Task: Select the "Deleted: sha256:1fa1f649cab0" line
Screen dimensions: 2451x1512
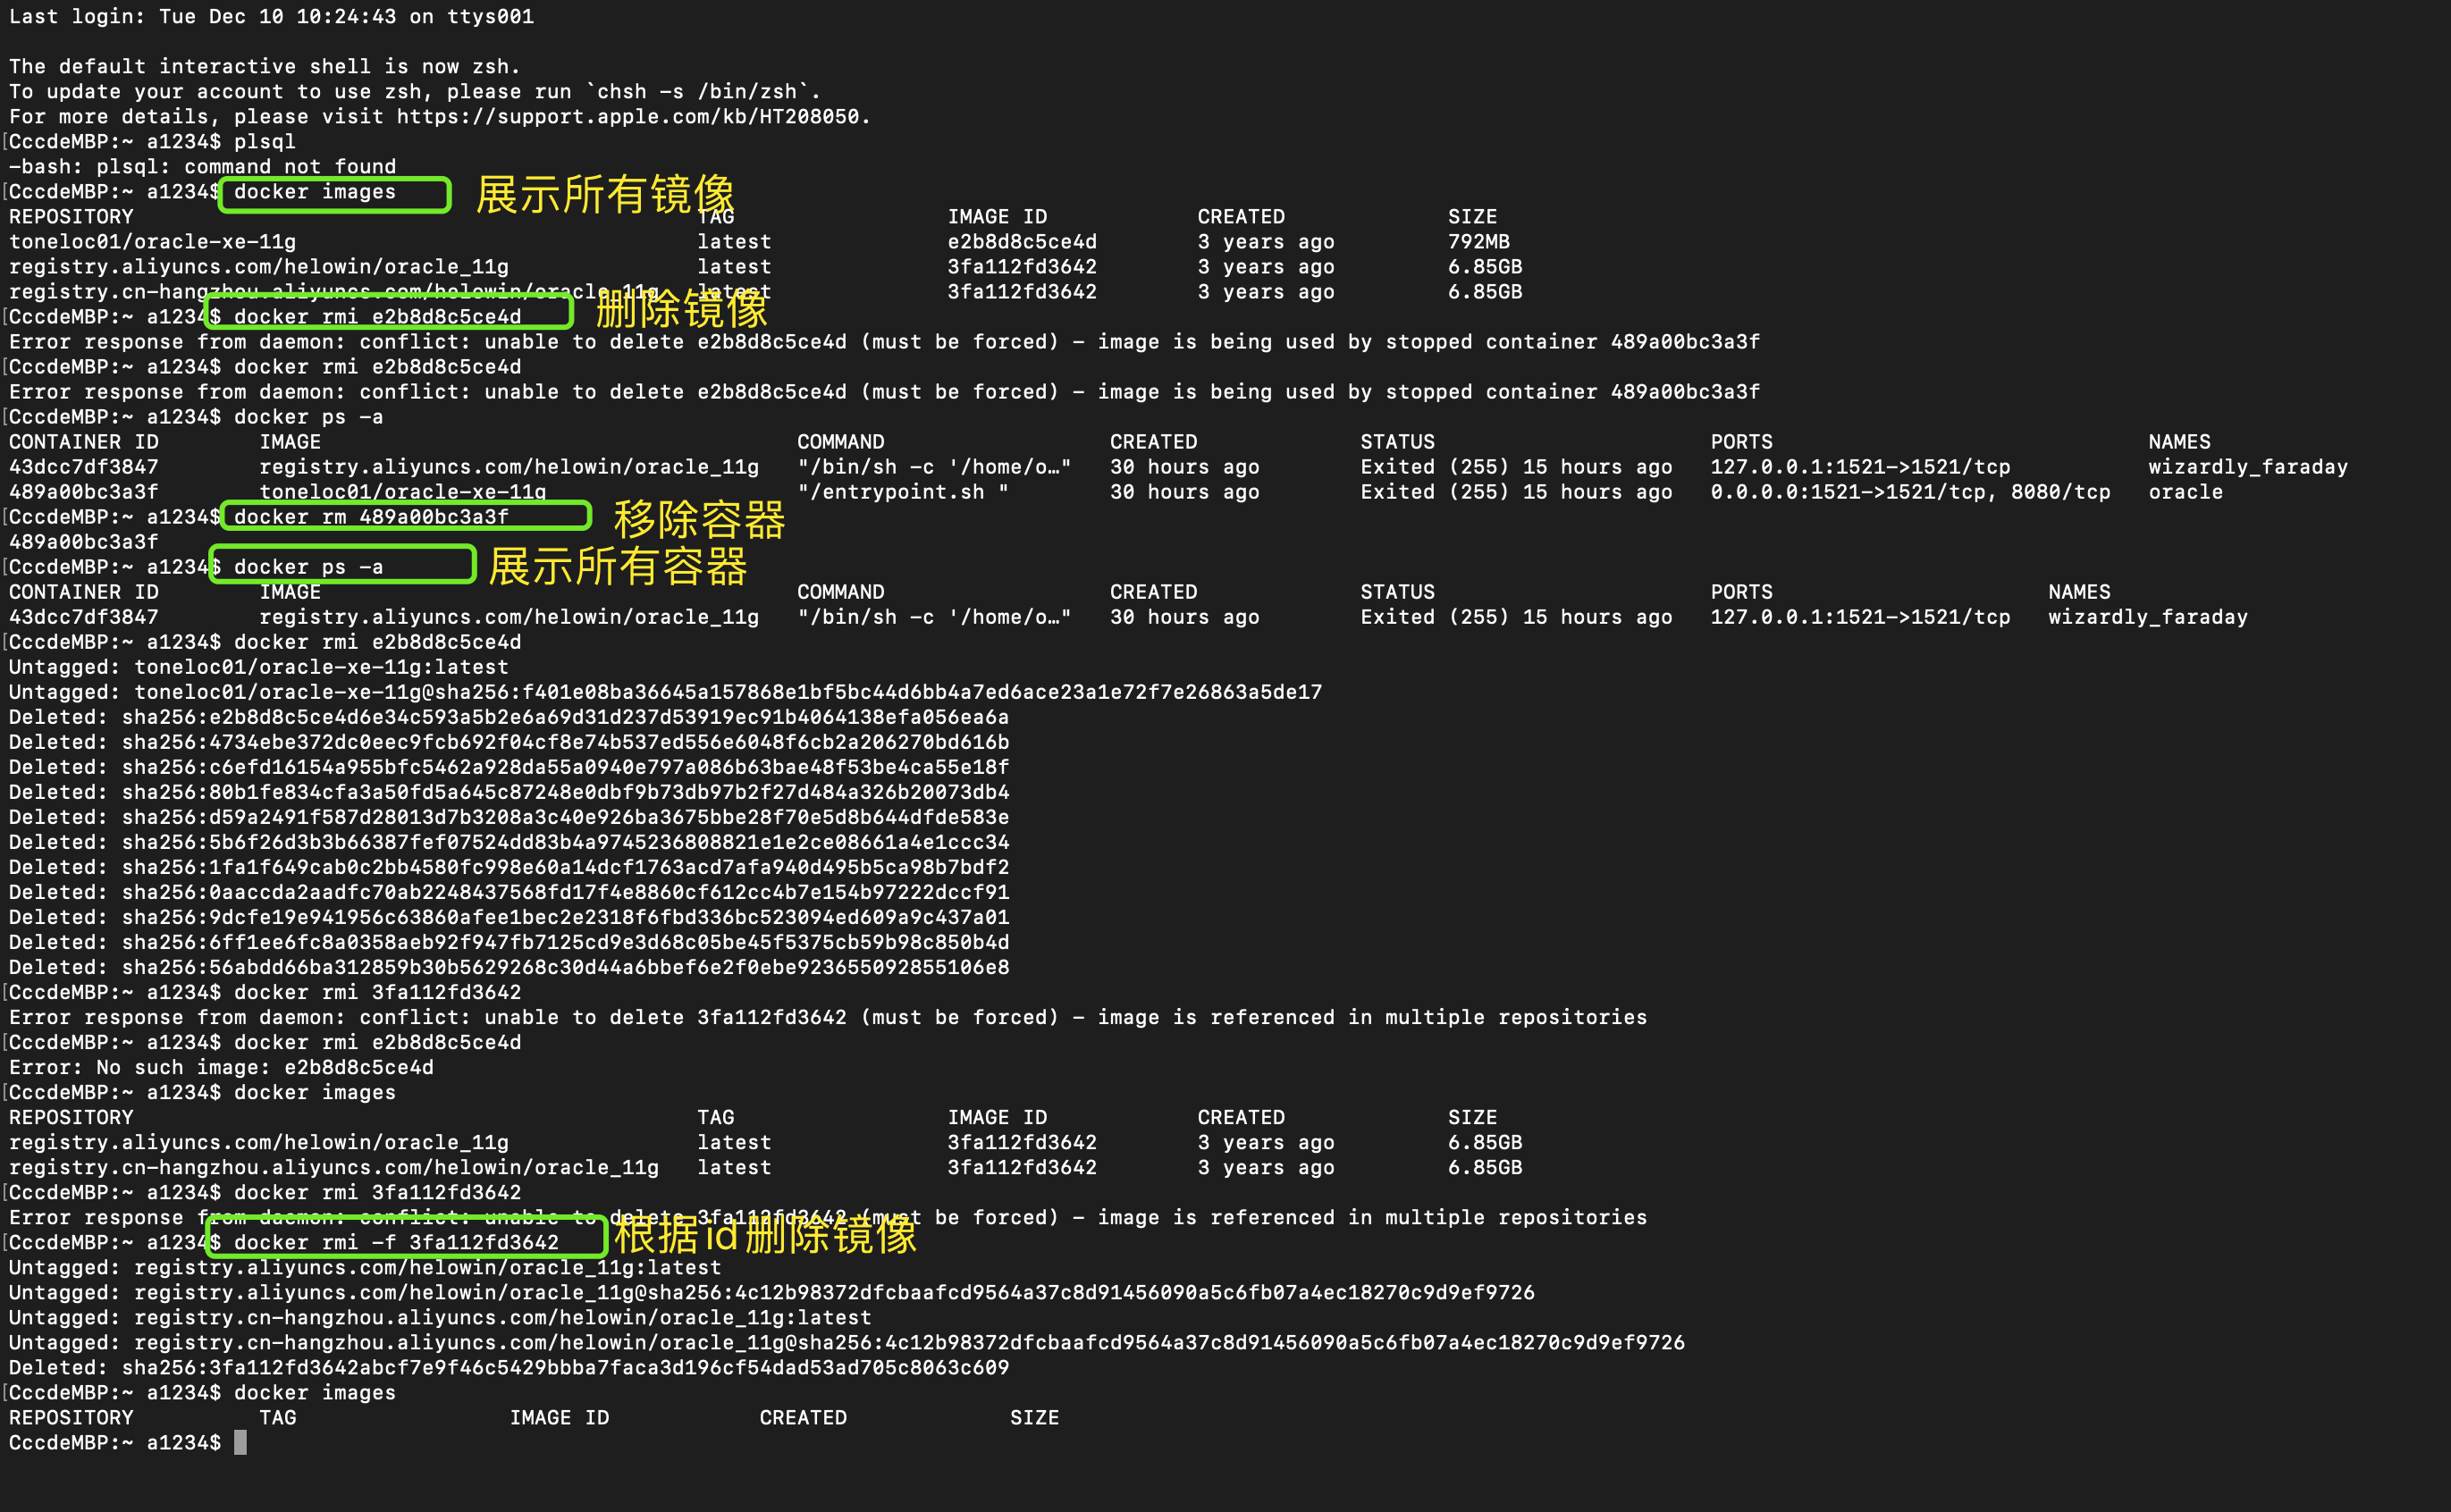Action: [x=509, y=866]
